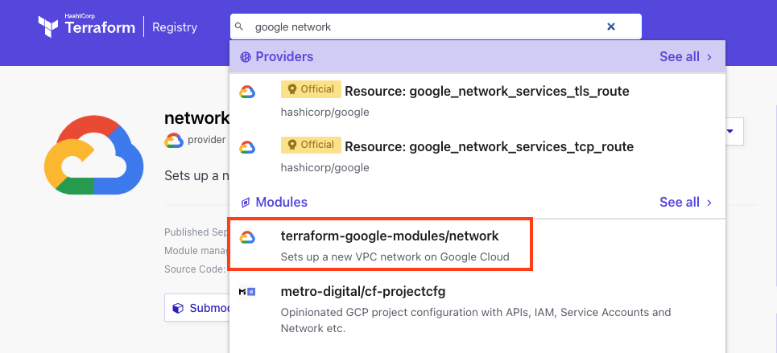This screenshot has width=777, height=353.
Task: Click Google Cloud icon beside tls_route result
Action: (x=246, y=92)
